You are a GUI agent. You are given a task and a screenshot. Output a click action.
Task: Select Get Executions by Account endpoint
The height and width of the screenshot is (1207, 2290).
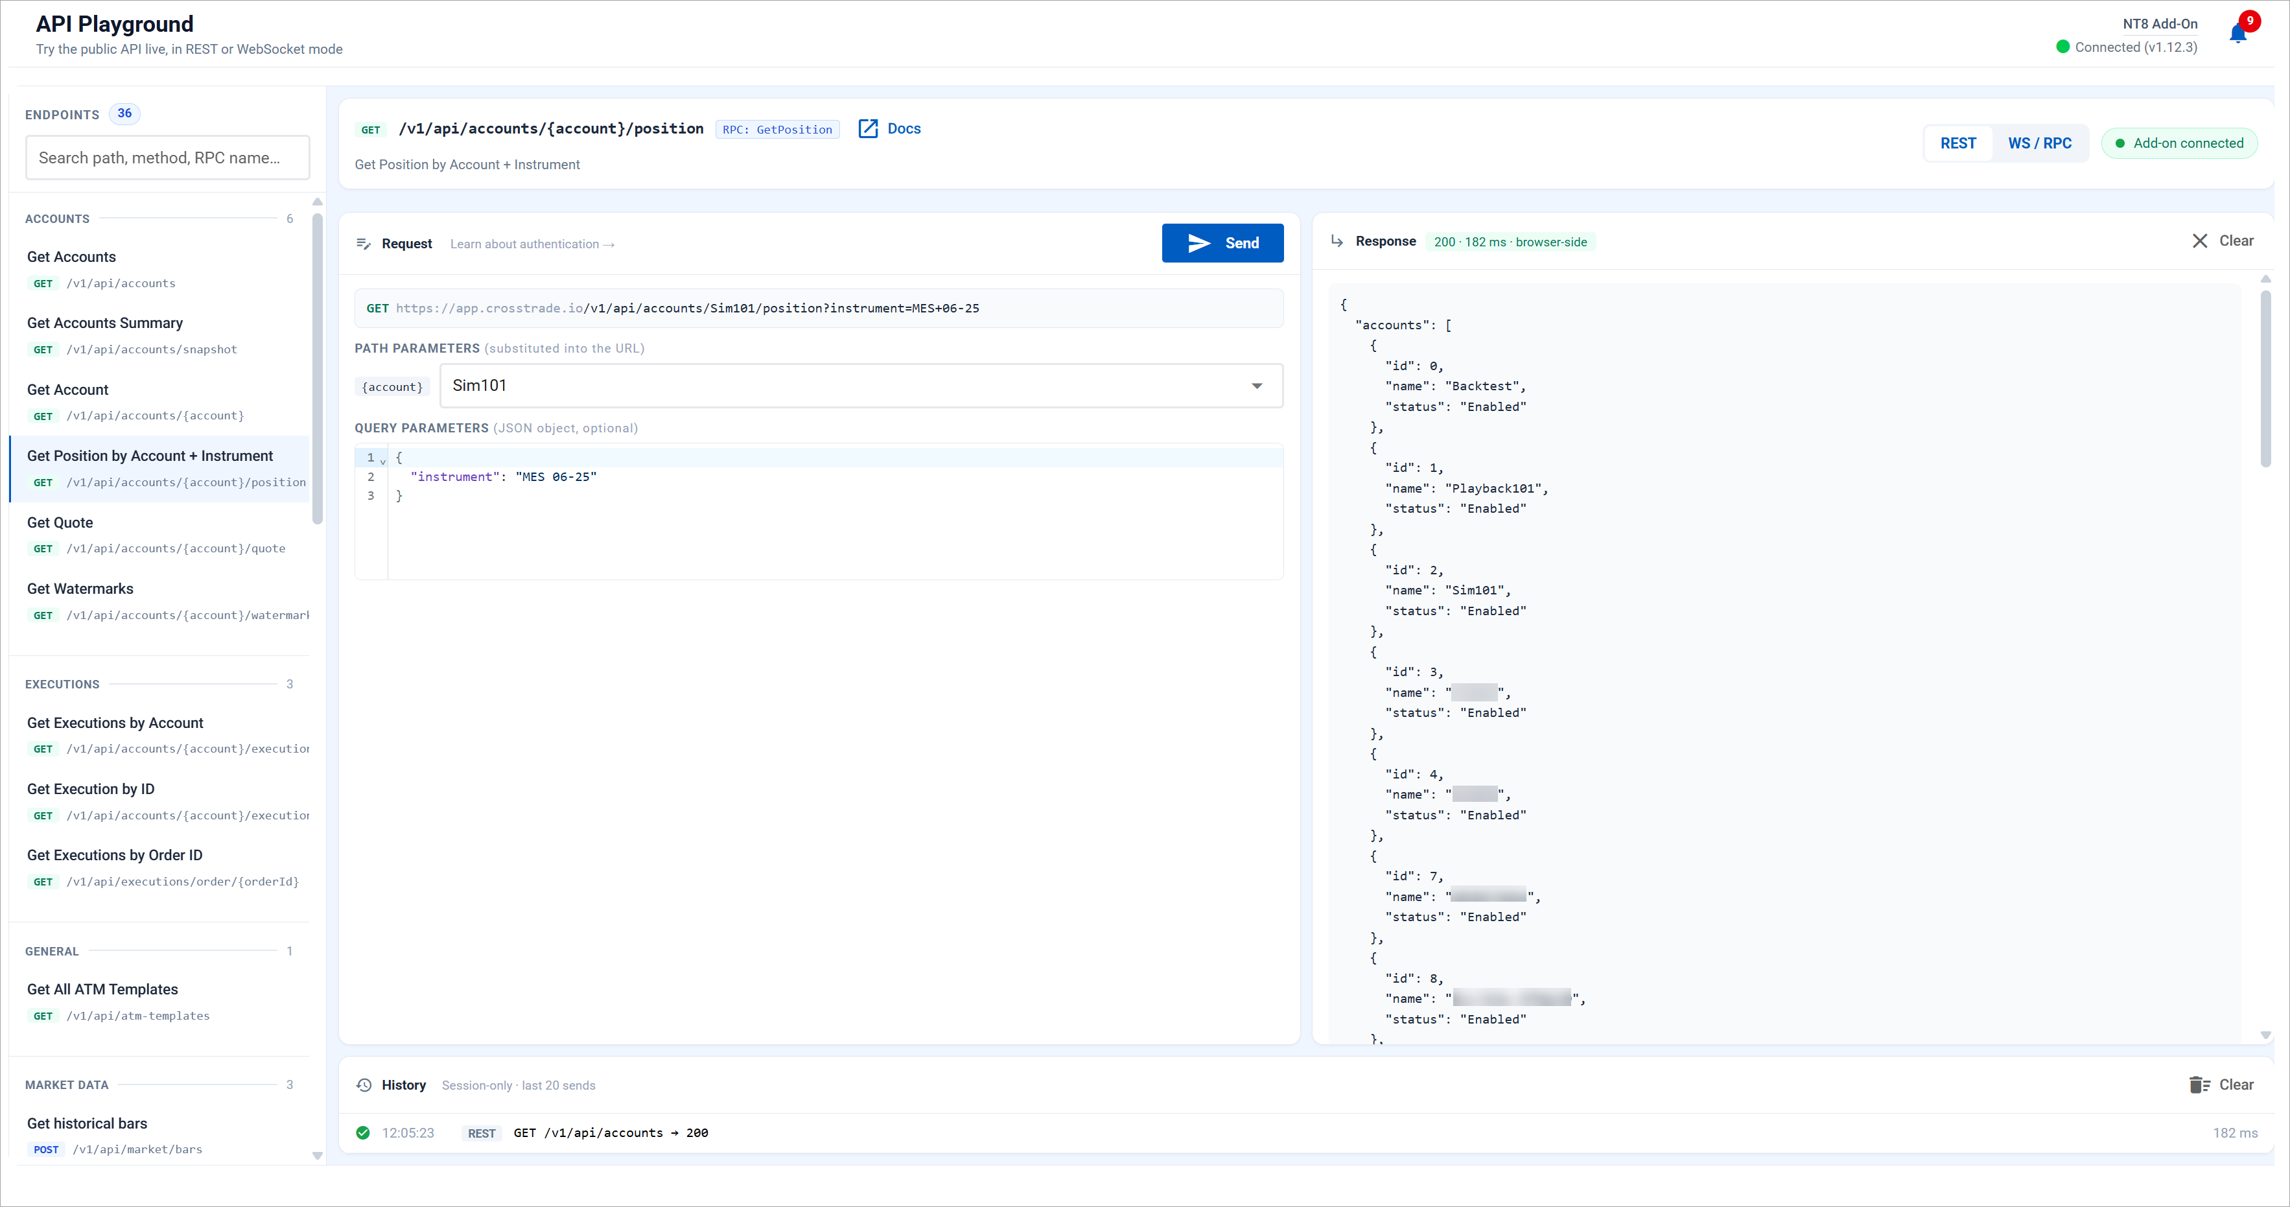pyautogui.click(x=160, y=735)
